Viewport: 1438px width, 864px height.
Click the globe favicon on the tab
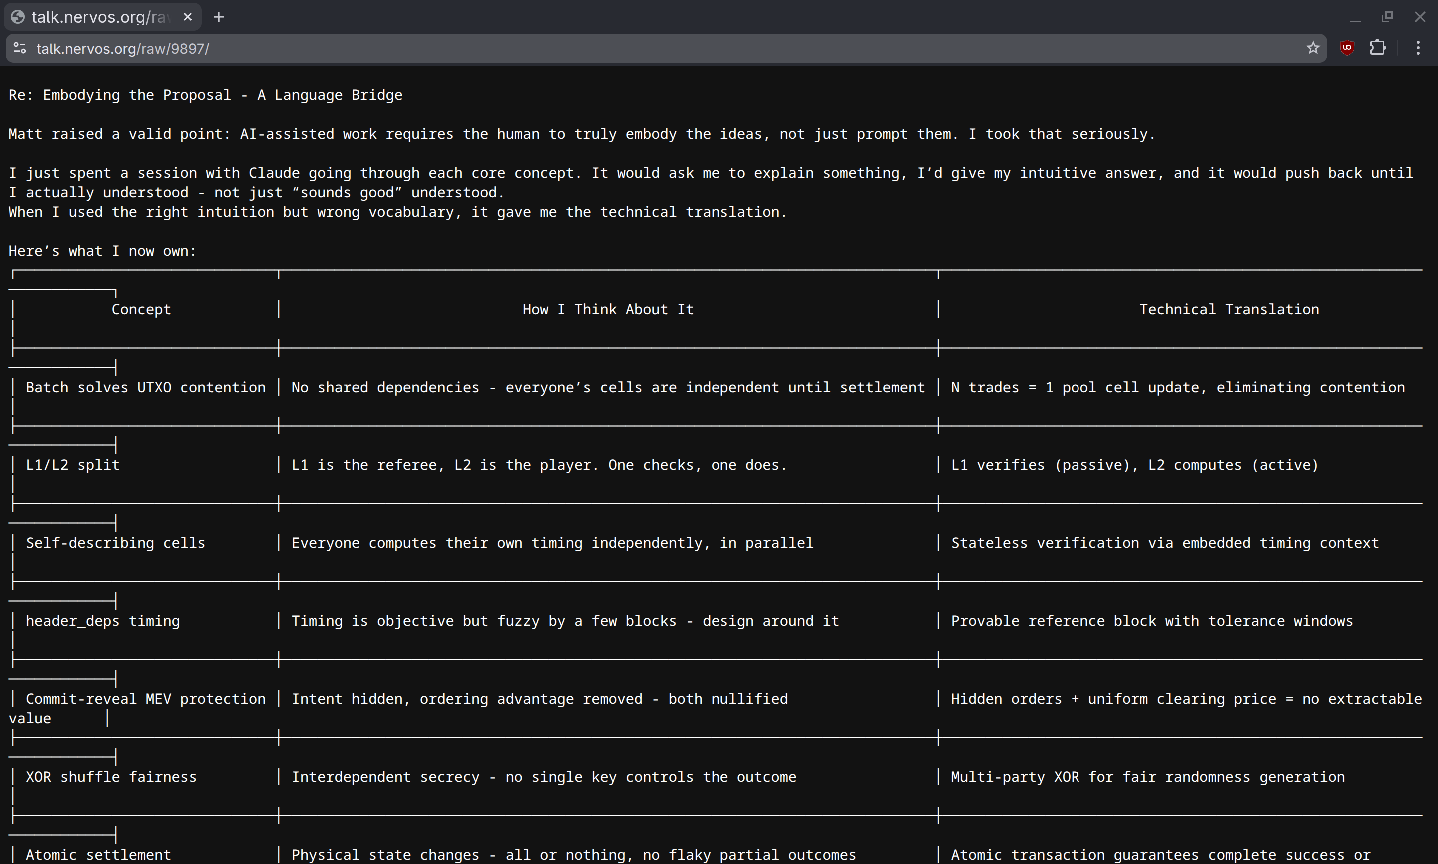[x=18, y=17]
